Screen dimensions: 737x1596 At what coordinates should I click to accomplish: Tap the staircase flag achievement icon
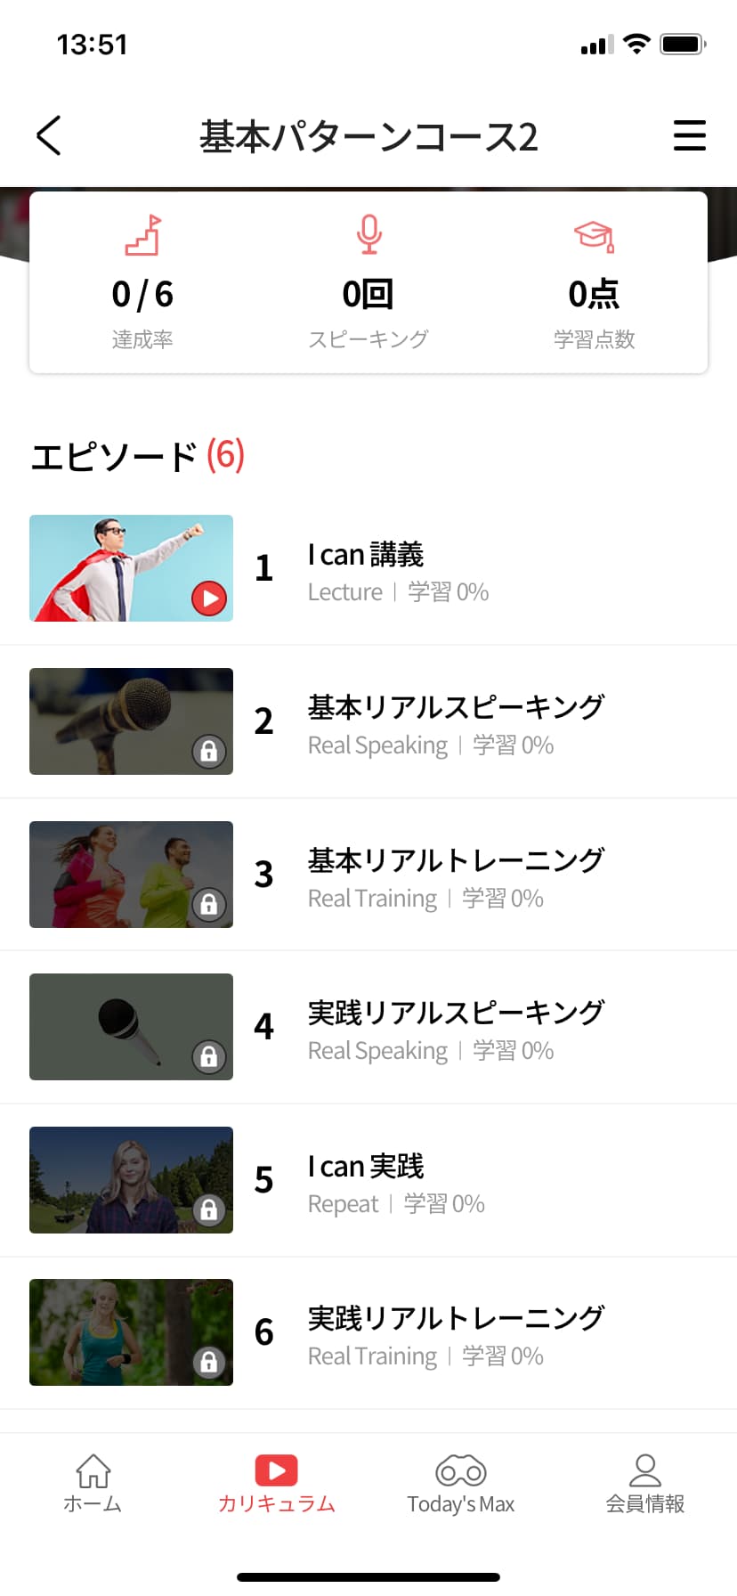coord(142,235)
